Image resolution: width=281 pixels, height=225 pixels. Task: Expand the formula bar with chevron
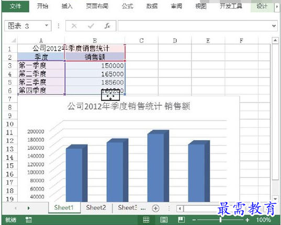pyautogui.click(x=274, y=26)
